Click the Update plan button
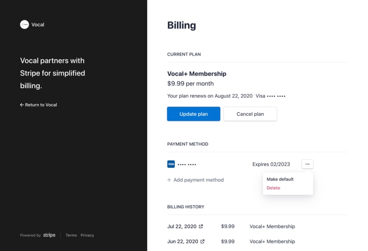368x251 pixels. pos(194,114)
